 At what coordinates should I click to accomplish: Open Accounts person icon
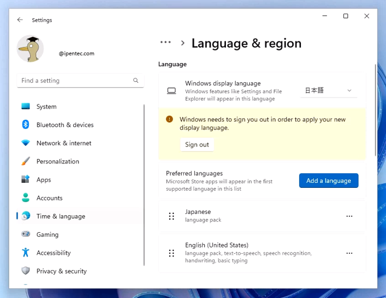[26, 198]
